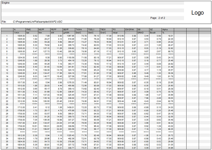Image resolution: width=212 pixels, height=150 pixels.
Task: Click the 'Grd/C' unit under TKWA
Action: tap(81, 33)
